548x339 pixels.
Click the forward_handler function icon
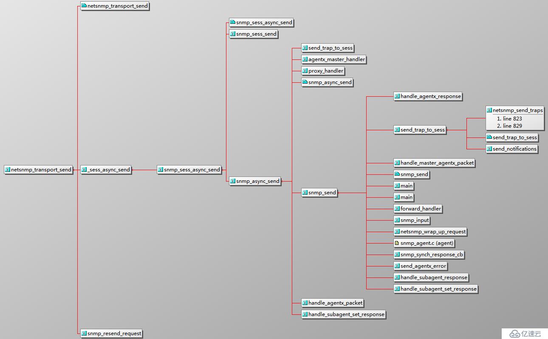click(397, 209)
